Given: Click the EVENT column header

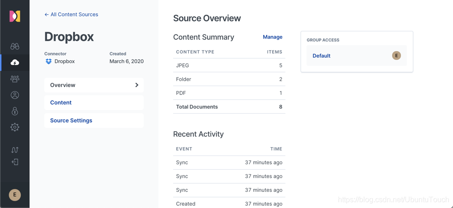Looking at the screenshot, I should pyautogui.click(x=184, y=149).
